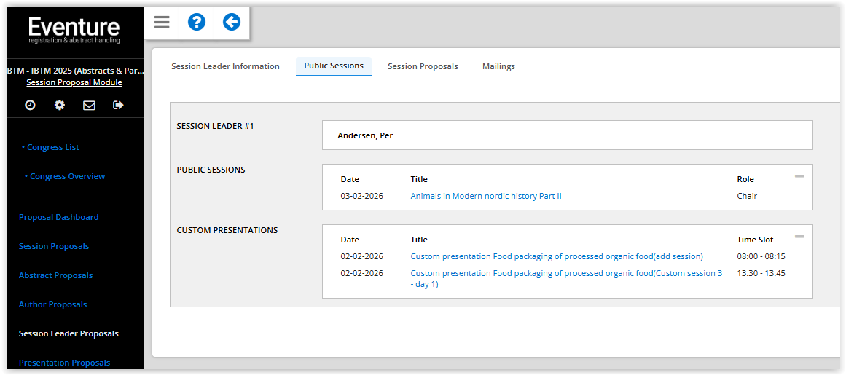The image size is (846, 375).
Task: Switch to Session Leader Information tab
Action: [226, 66]
